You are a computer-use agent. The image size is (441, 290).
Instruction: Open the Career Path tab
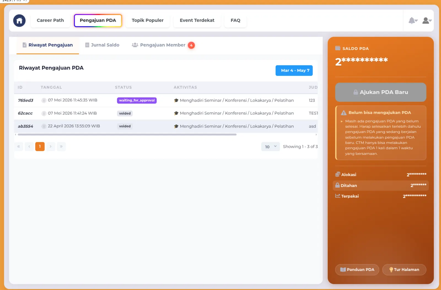tap(50, 20)
